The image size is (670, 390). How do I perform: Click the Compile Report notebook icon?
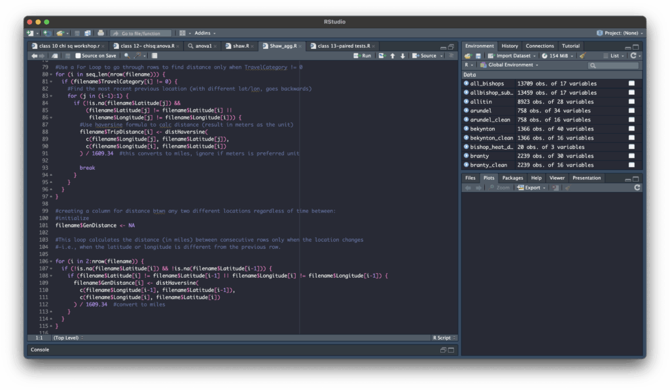(154, 56)
